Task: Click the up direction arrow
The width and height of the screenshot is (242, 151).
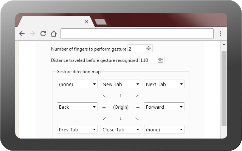Action: click(x=121, y=96)
